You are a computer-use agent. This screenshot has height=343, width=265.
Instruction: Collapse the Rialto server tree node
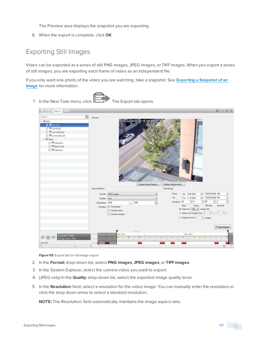coord(44,139)
